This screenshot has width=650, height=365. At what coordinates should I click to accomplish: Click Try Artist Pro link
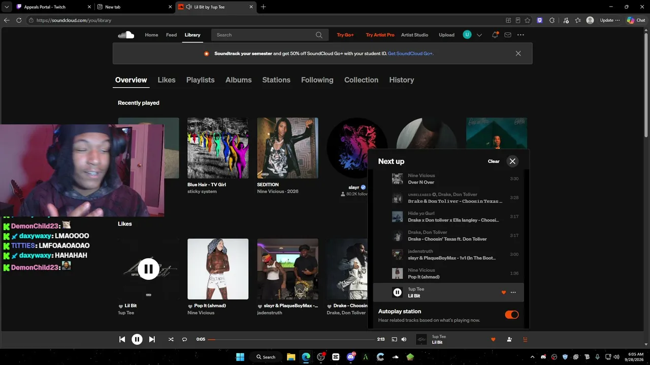pyautogui.click(x=380, y=35)
